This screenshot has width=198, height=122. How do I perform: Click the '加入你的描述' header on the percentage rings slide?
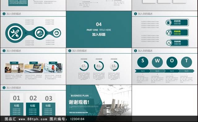80,51
